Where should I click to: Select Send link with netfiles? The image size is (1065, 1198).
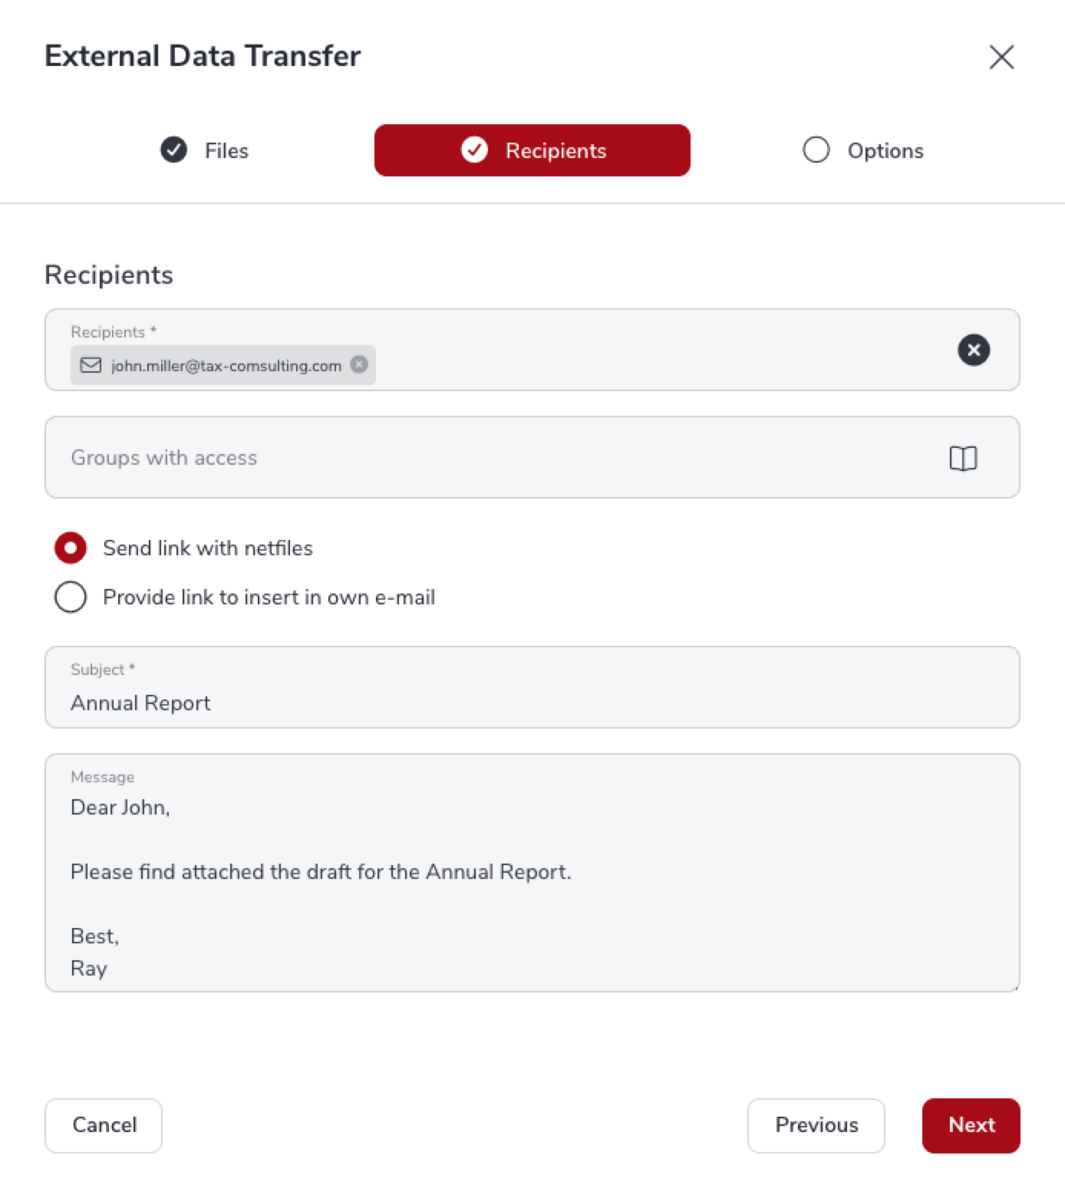71,548
